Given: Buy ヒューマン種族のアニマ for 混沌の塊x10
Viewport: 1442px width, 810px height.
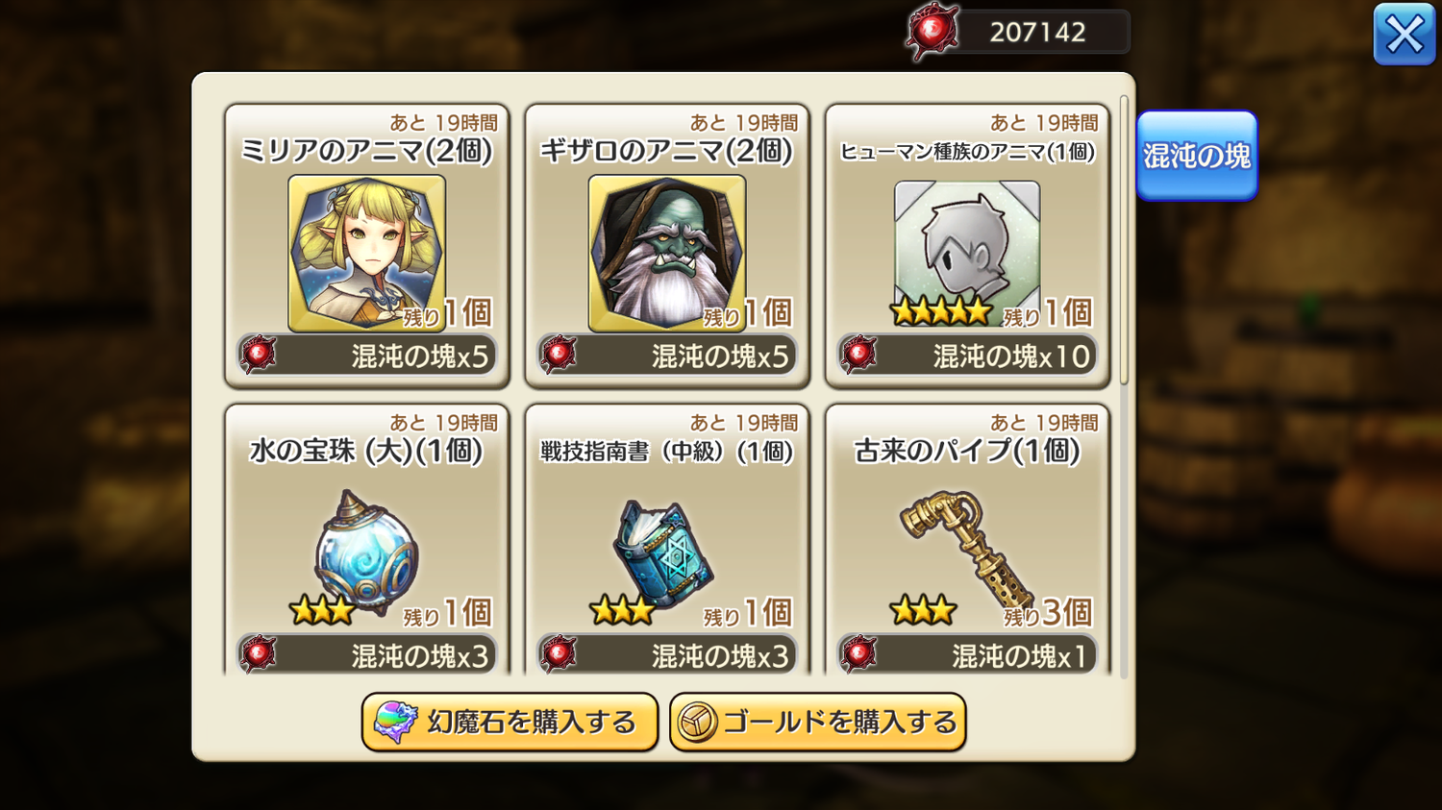Looking at the screenshot, I should tap(967, 356).
